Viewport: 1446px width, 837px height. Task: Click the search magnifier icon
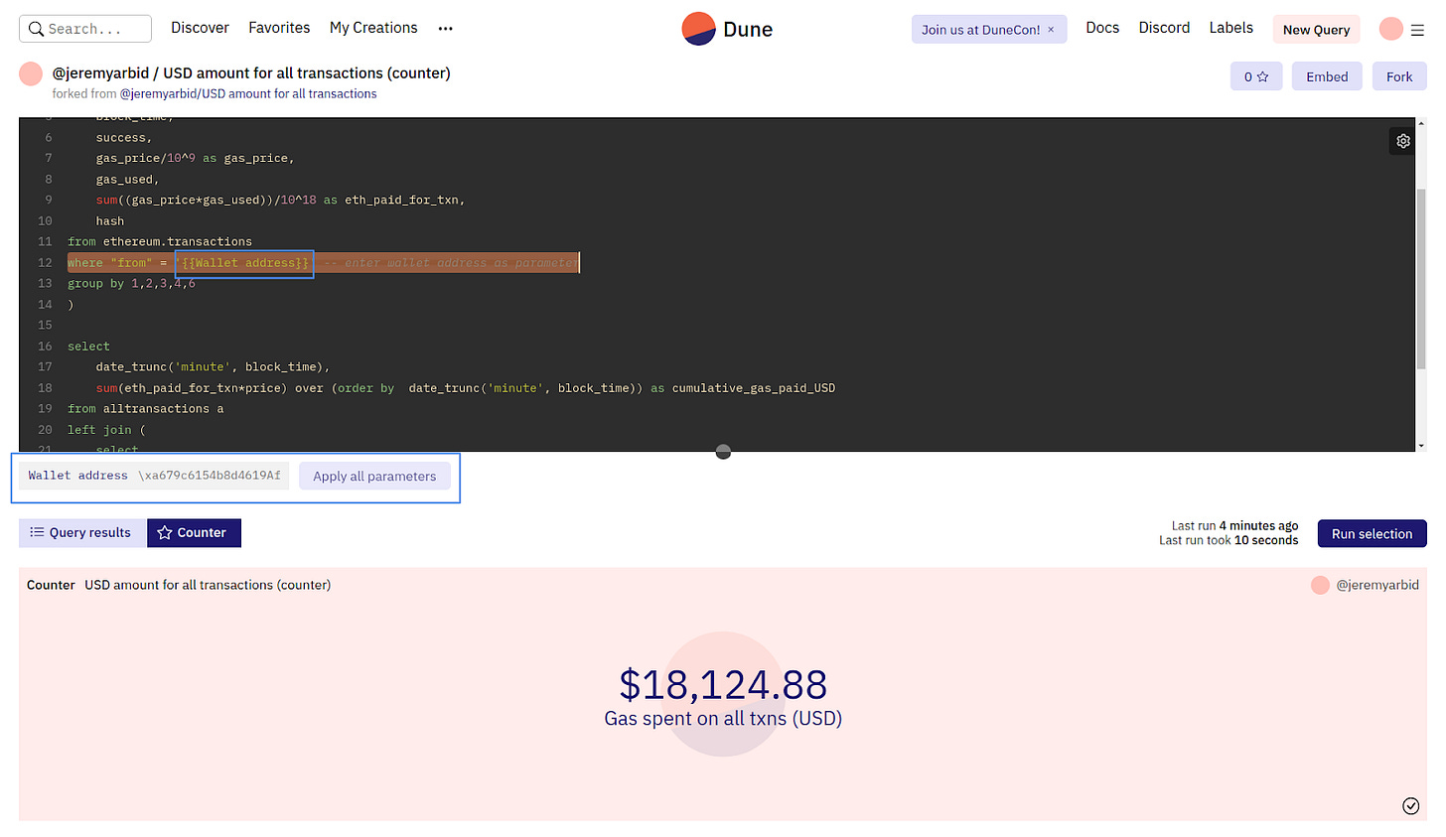(x=36, y=29)
